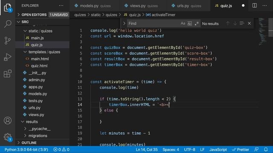Open urls.py in the explorer tree
The height and width of the screenshot is (153, 273).
tap(35, 108)
